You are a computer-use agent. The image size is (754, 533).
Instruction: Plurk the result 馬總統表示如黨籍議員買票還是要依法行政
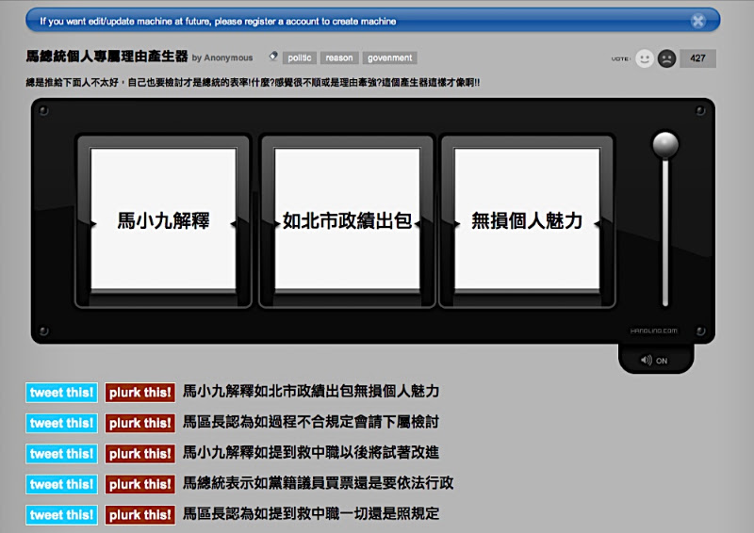(x=139, y=484)
